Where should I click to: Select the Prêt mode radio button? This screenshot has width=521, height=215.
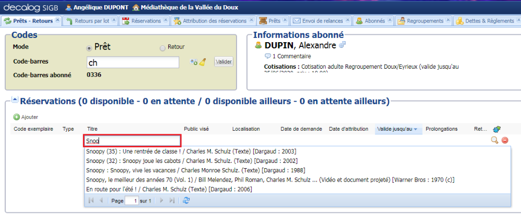[x=89, y=48]
